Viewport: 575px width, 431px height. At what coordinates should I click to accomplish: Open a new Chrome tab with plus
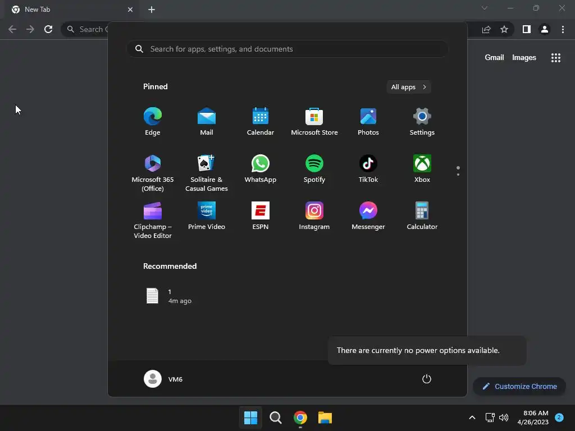(152, 10)
